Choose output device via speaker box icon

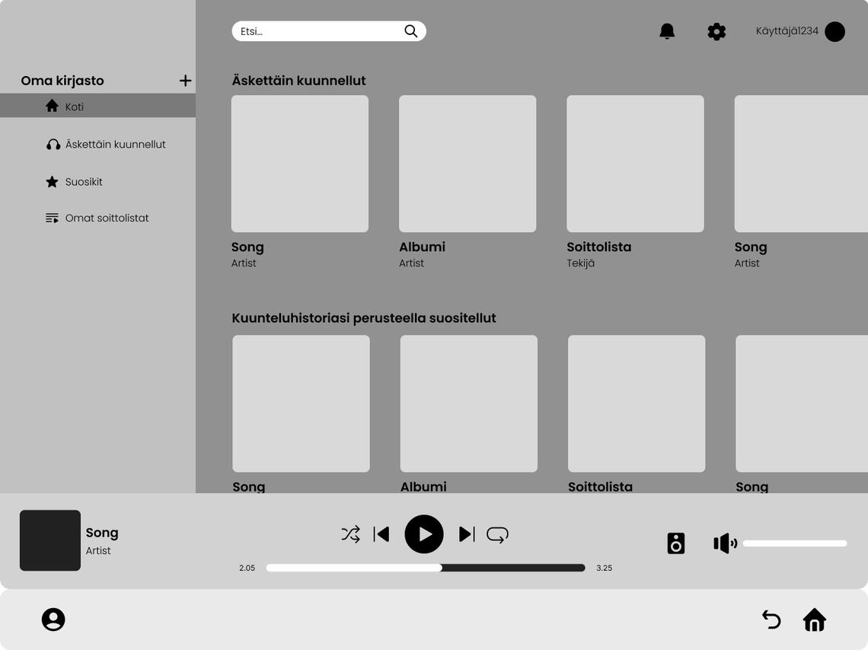tap(676, 543)
